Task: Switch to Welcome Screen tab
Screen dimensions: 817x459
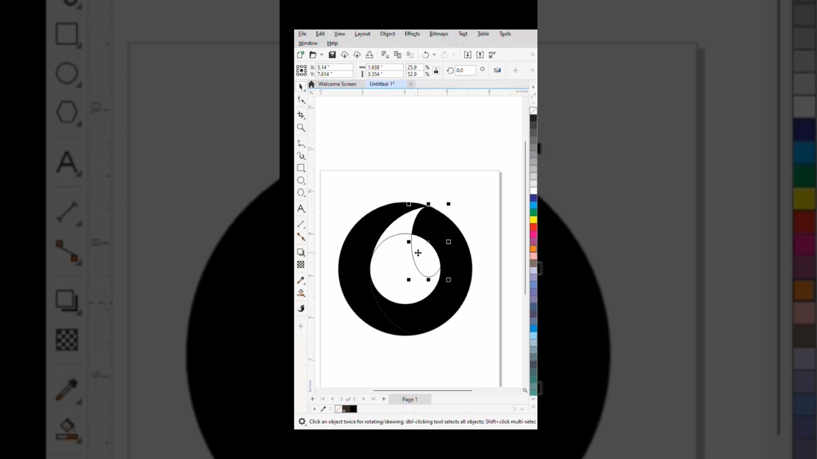Action: 337,84
